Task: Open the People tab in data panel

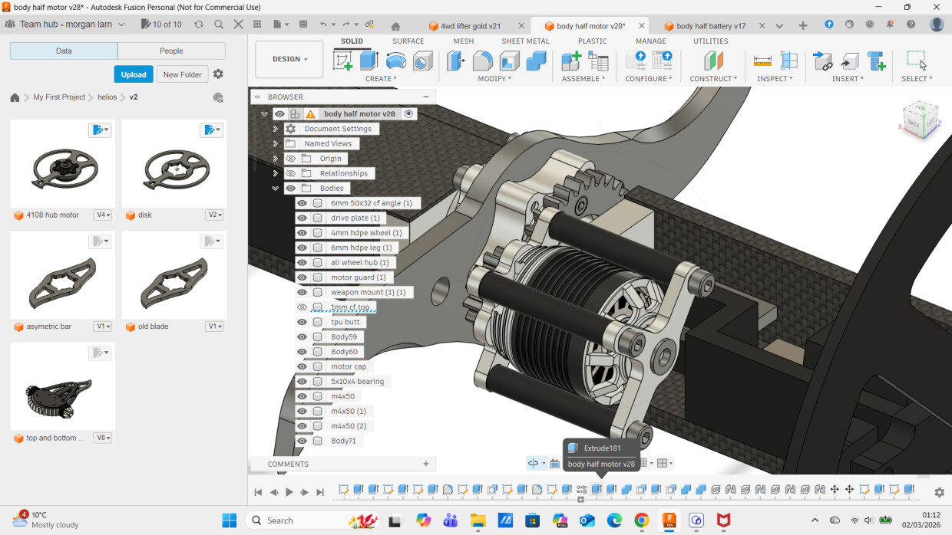Action: pos(171,51)
